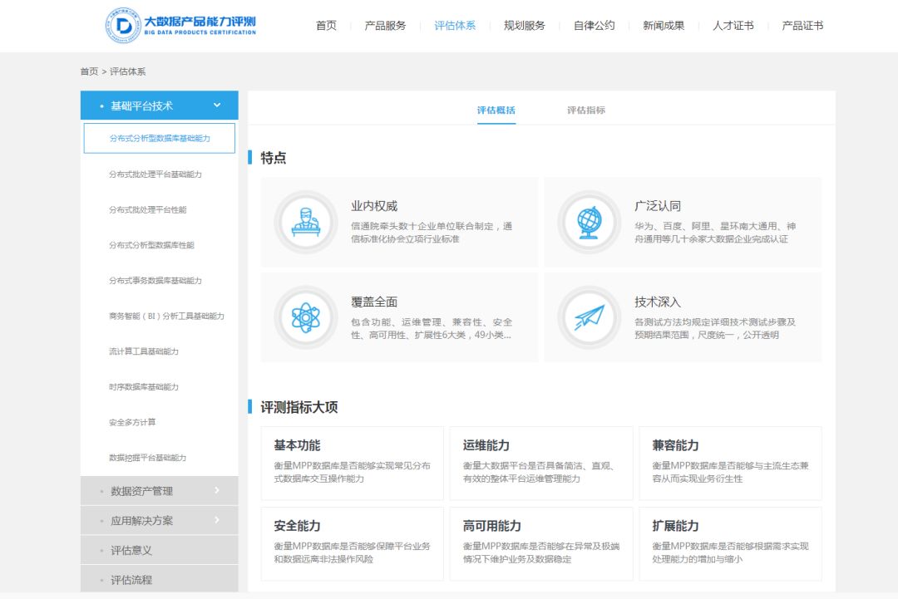Click the 兼容能力 indicator card
898x599 pixels.
[730, 464]
